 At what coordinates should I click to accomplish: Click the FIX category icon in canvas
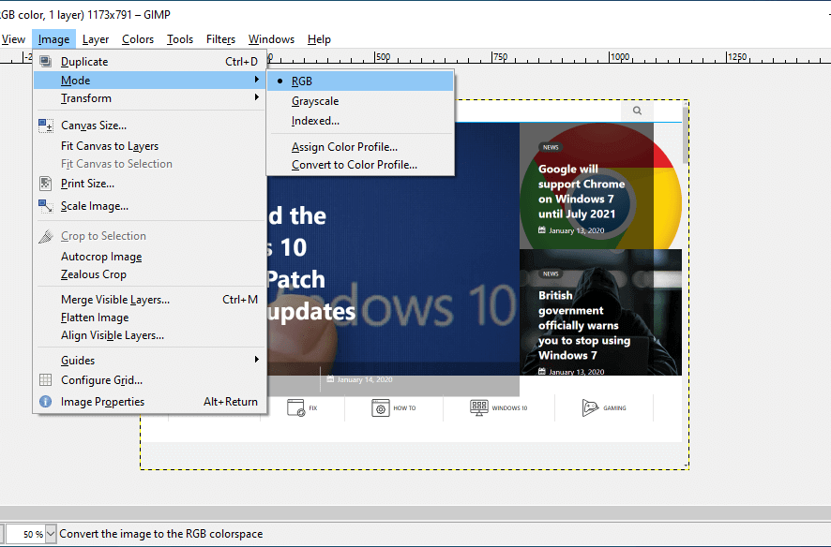[x=295, y=407]
